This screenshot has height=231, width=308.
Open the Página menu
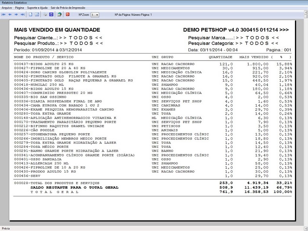20,7
